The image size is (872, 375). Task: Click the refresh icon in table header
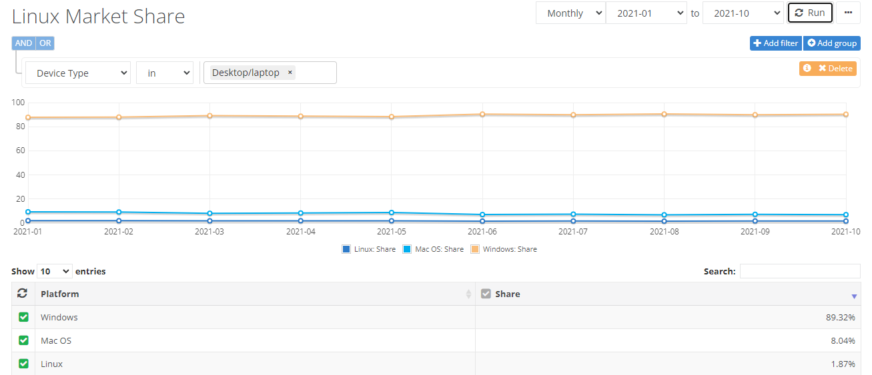[23, 294]
